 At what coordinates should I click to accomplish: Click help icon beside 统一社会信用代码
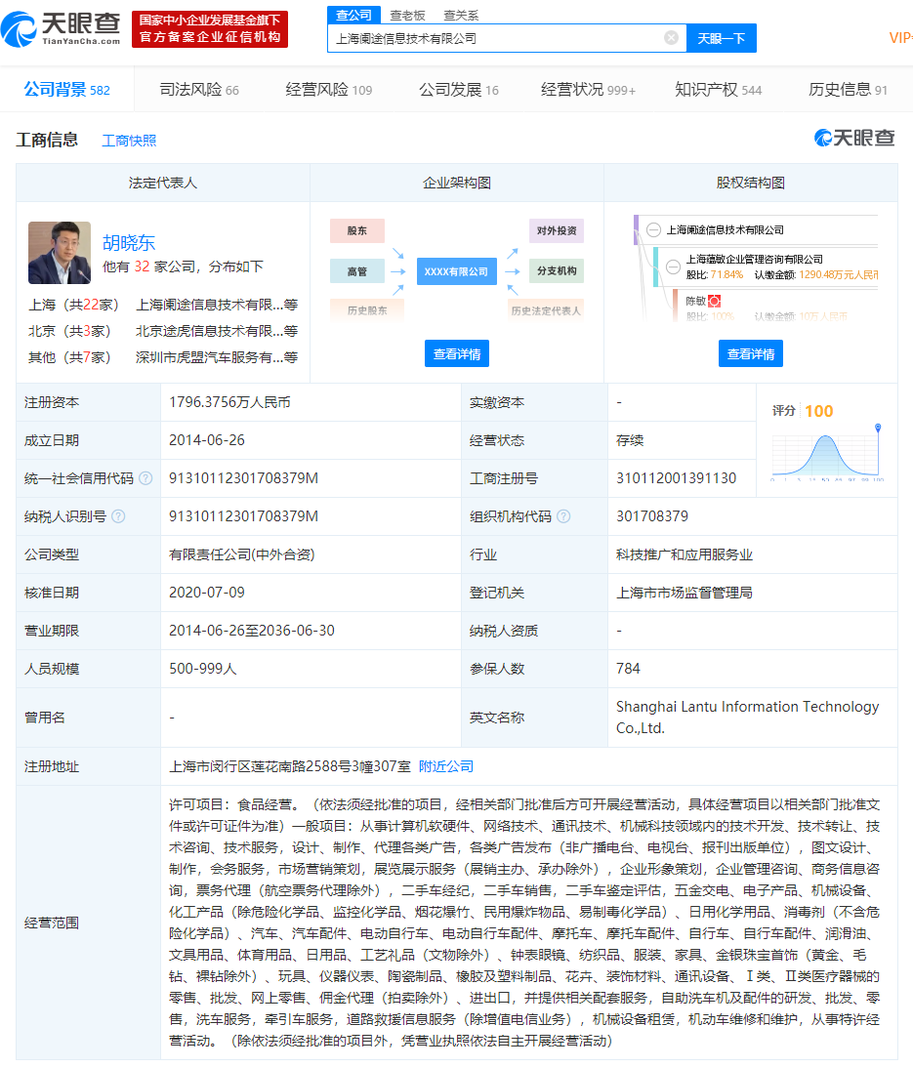click(145, 478)
